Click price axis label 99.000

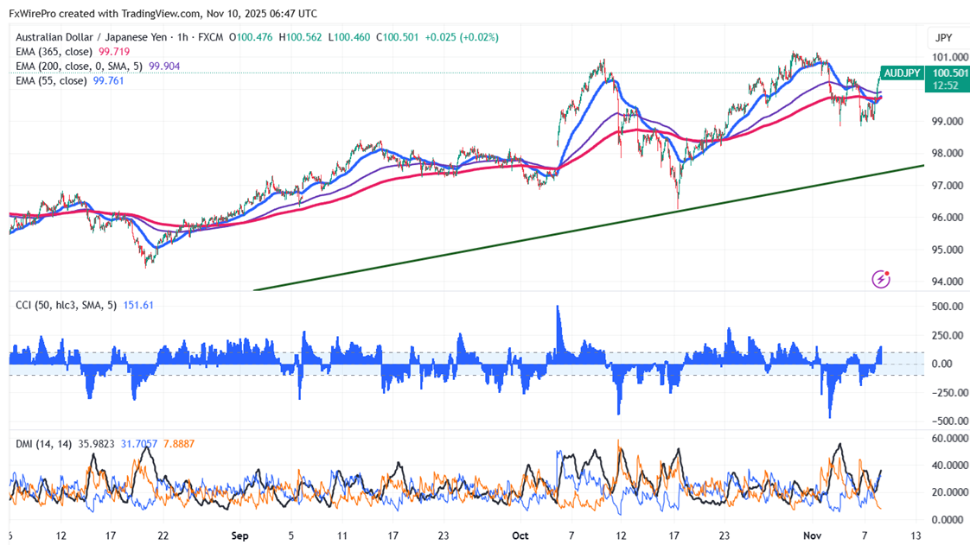(x=948, y=121)
